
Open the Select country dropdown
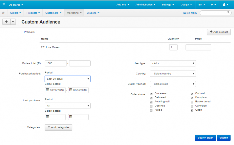(x=173, y=74)
